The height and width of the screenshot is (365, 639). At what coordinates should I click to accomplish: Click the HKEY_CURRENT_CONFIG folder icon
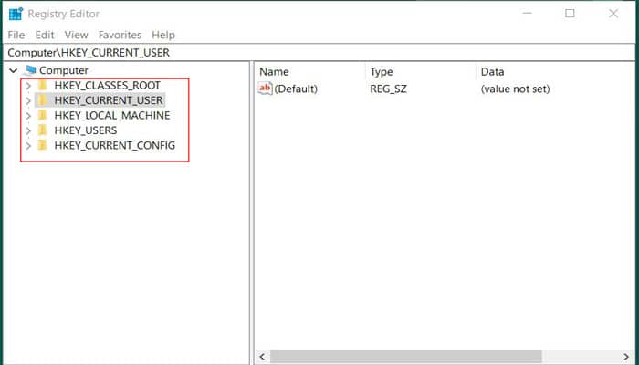(43, 146)
